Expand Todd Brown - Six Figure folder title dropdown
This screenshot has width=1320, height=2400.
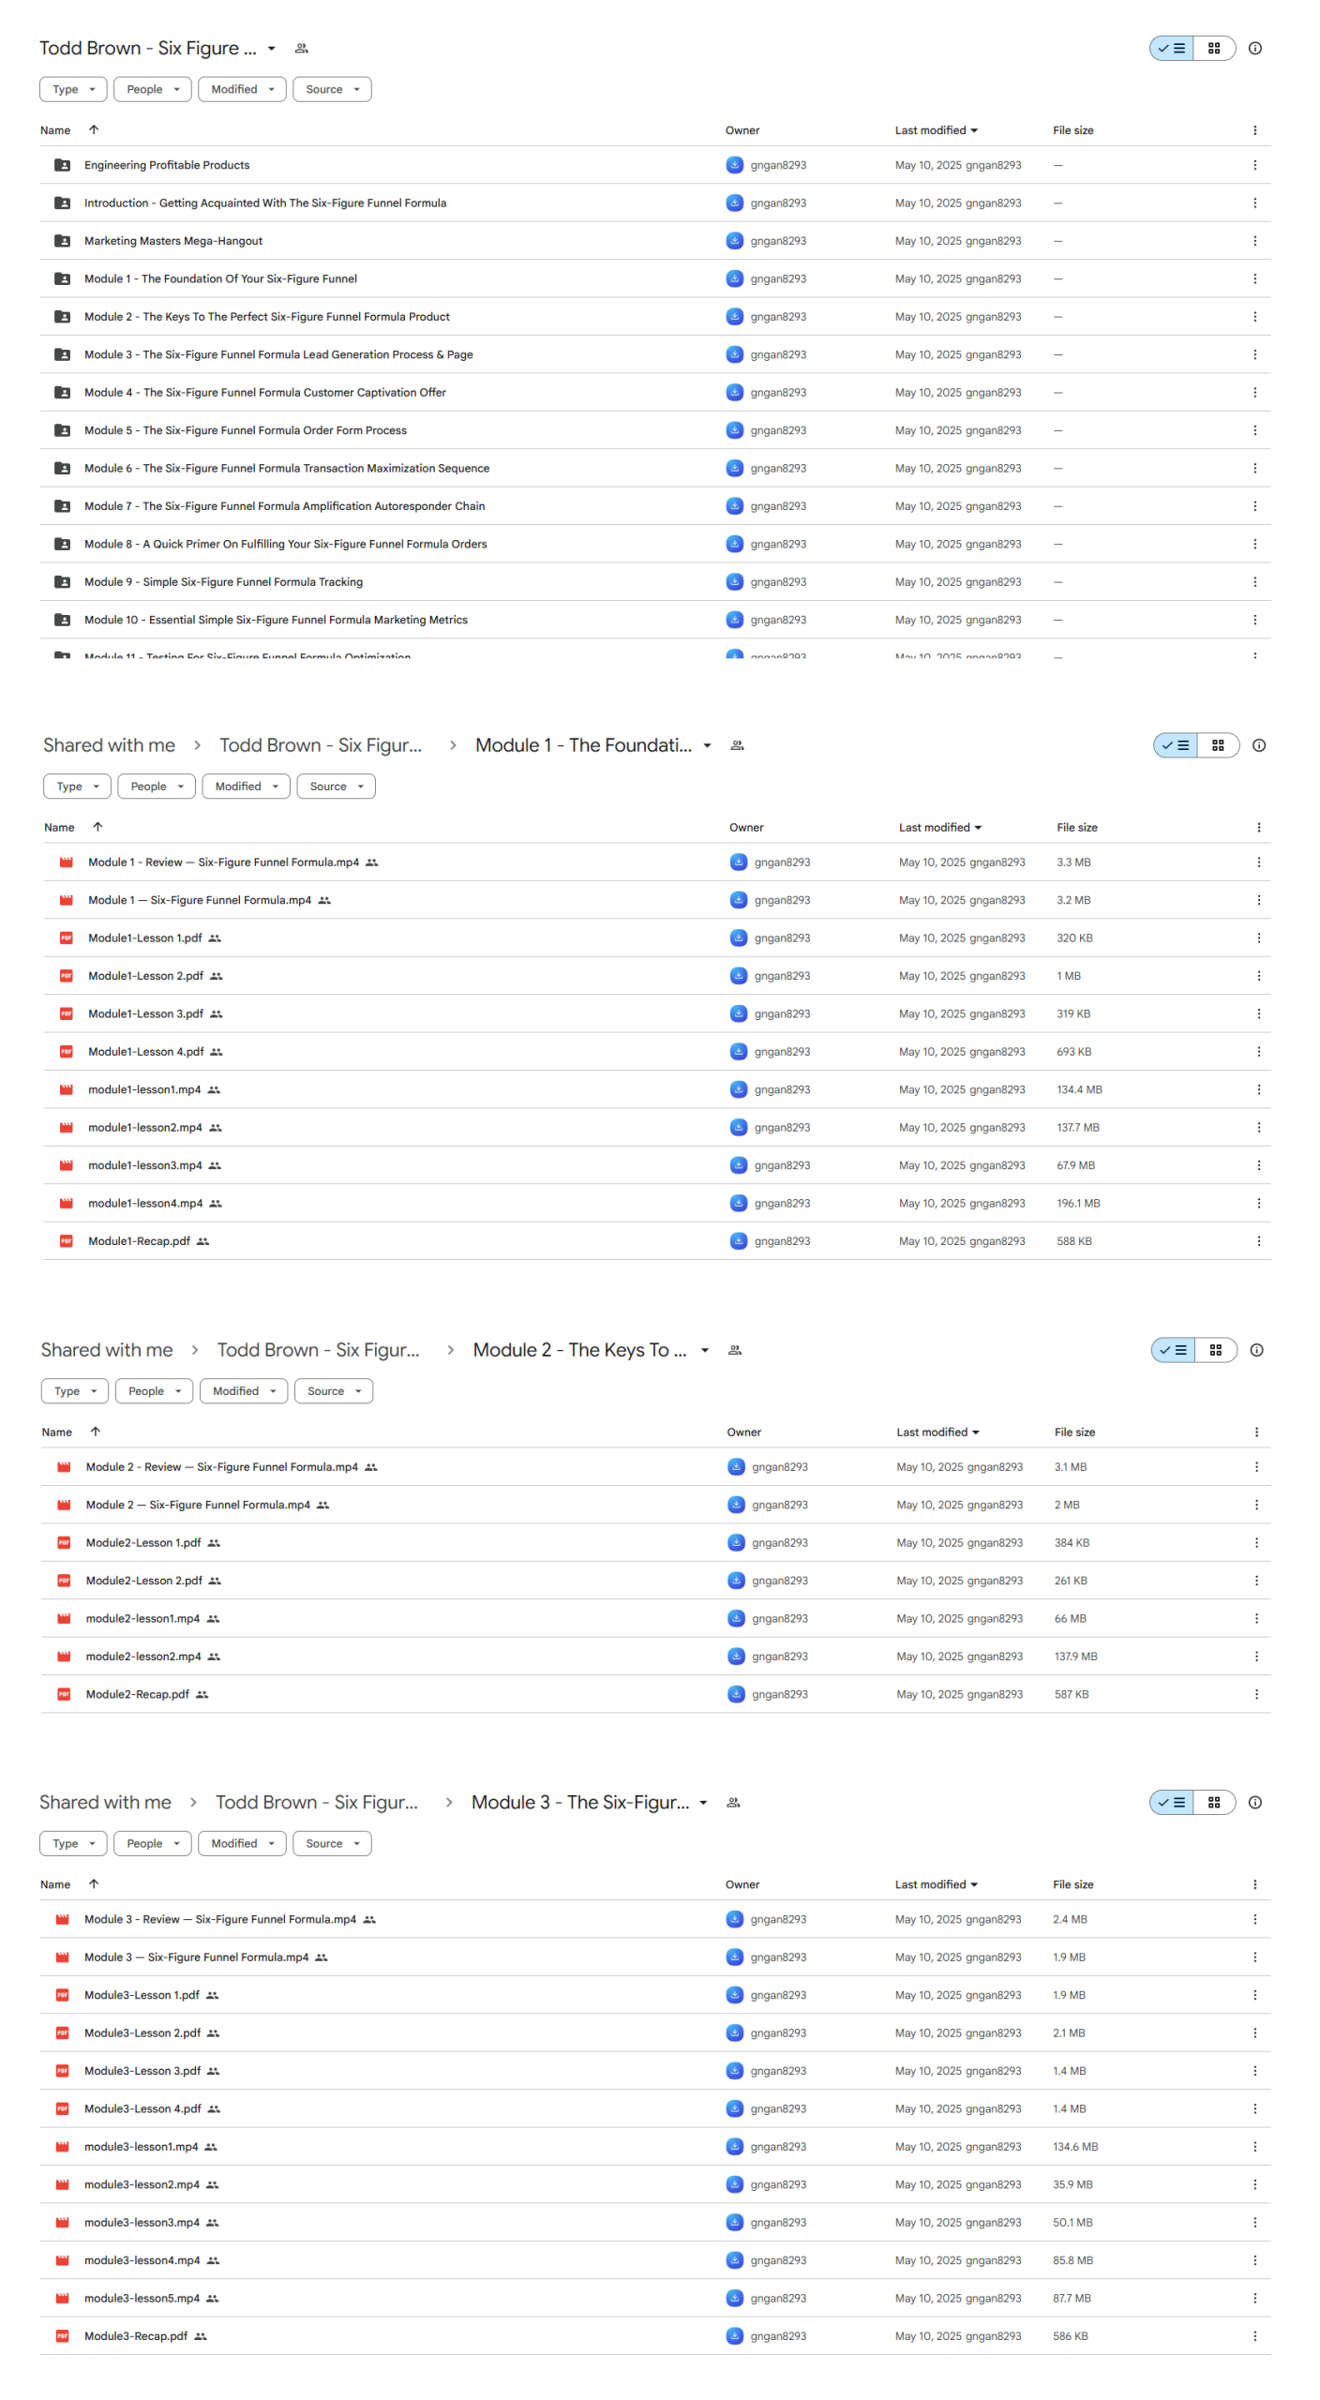tap(271, 48)
